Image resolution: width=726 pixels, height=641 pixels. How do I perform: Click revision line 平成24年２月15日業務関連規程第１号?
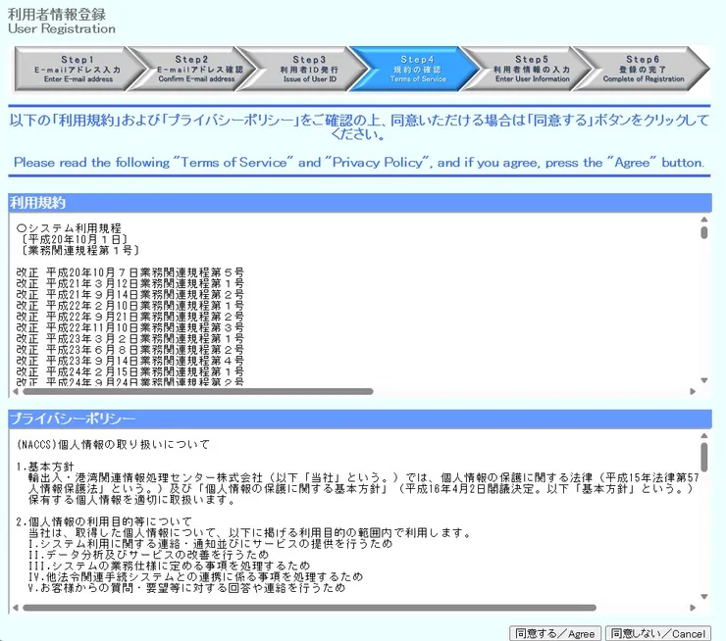(x=145, y=371)
